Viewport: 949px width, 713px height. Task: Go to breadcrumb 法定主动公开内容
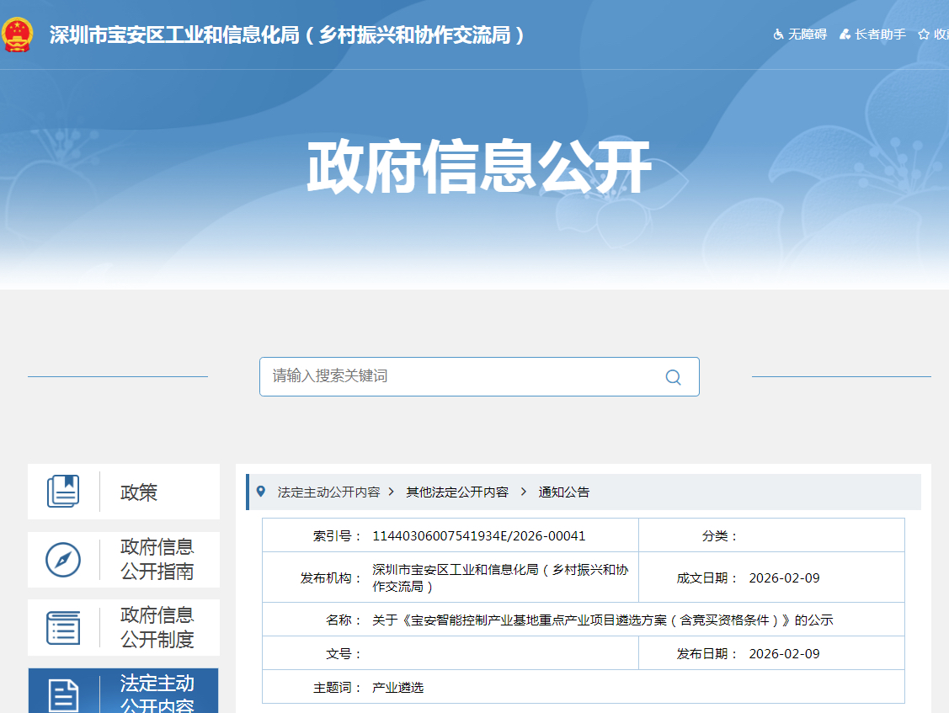coord(328,492)
